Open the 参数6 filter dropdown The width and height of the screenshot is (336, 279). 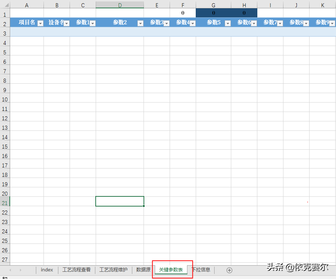tap(254, 23)
